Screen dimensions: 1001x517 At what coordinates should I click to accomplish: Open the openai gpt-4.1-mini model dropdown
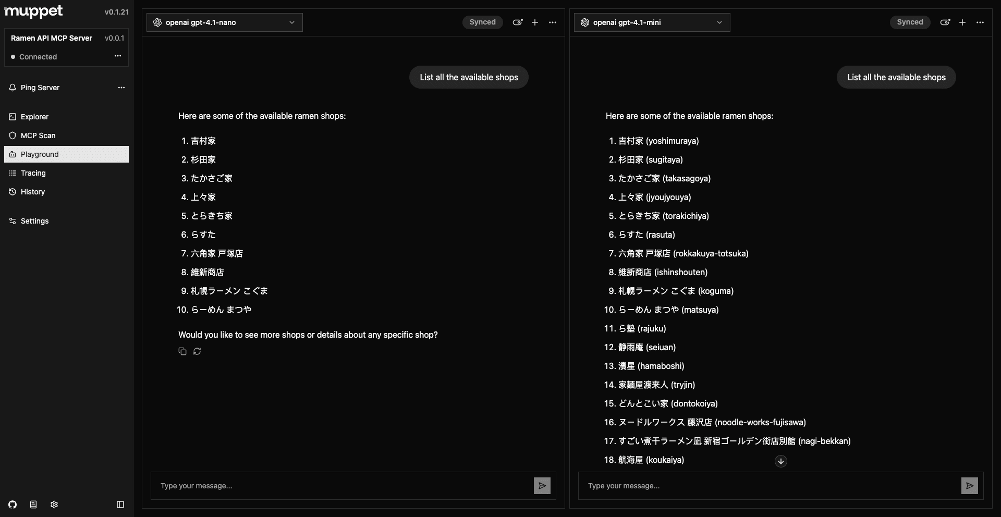651,22
